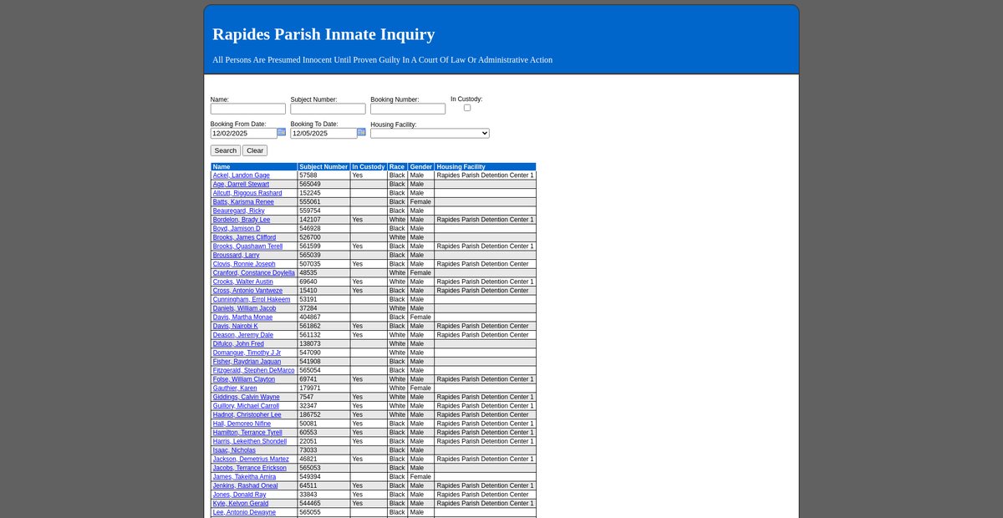Open calendar picker for Booking From Date
The image size is (1003, 518).
pos(282,132)
